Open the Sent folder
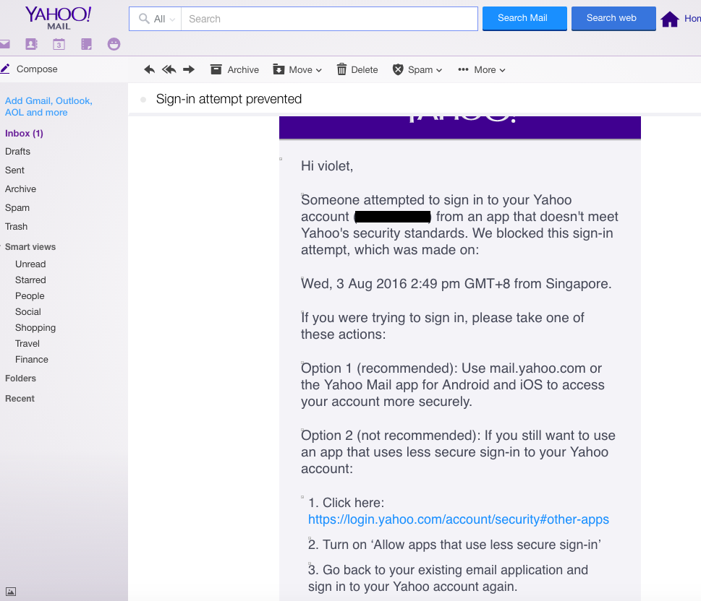This screenshot has height=601, width=701. click(14, 170)
